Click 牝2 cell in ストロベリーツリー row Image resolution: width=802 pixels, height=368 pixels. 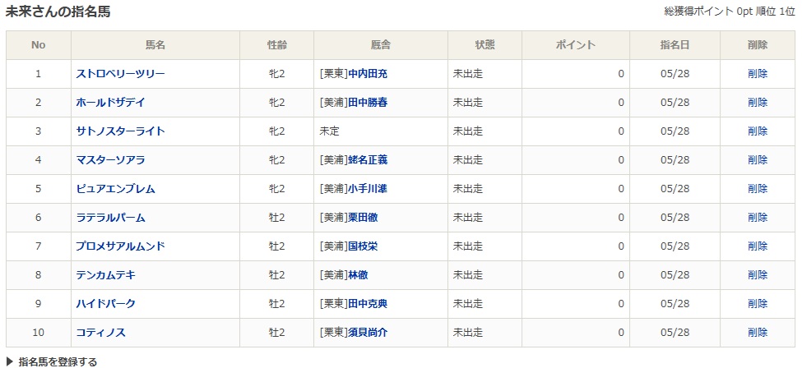[276, 74]
